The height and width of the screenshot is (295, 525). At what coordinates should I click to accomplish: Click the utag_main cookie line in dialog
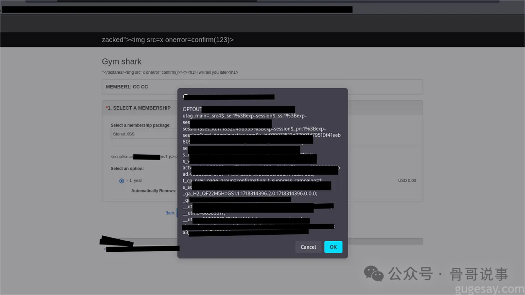pos(245,115)
